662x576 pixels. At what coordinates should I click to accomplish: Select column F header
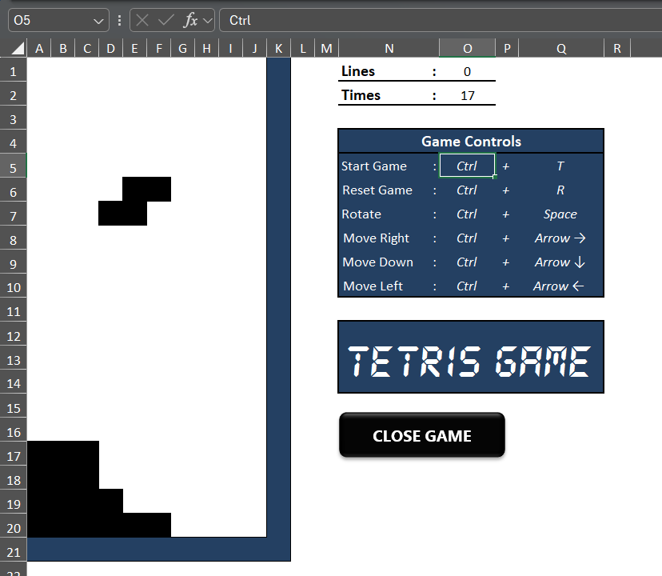tap(159, 49)
